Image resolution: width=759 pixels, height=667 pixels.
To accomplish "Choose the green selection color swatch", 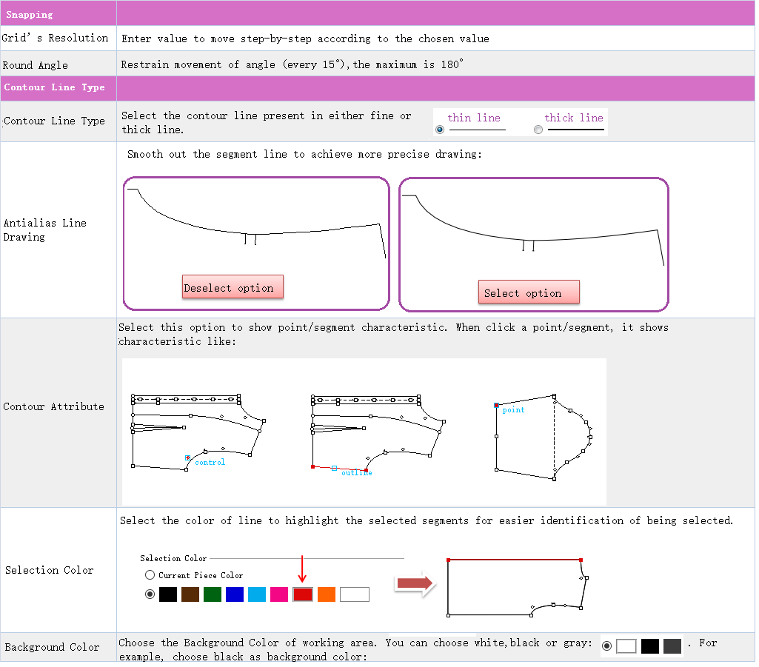I will pos(213,594).
